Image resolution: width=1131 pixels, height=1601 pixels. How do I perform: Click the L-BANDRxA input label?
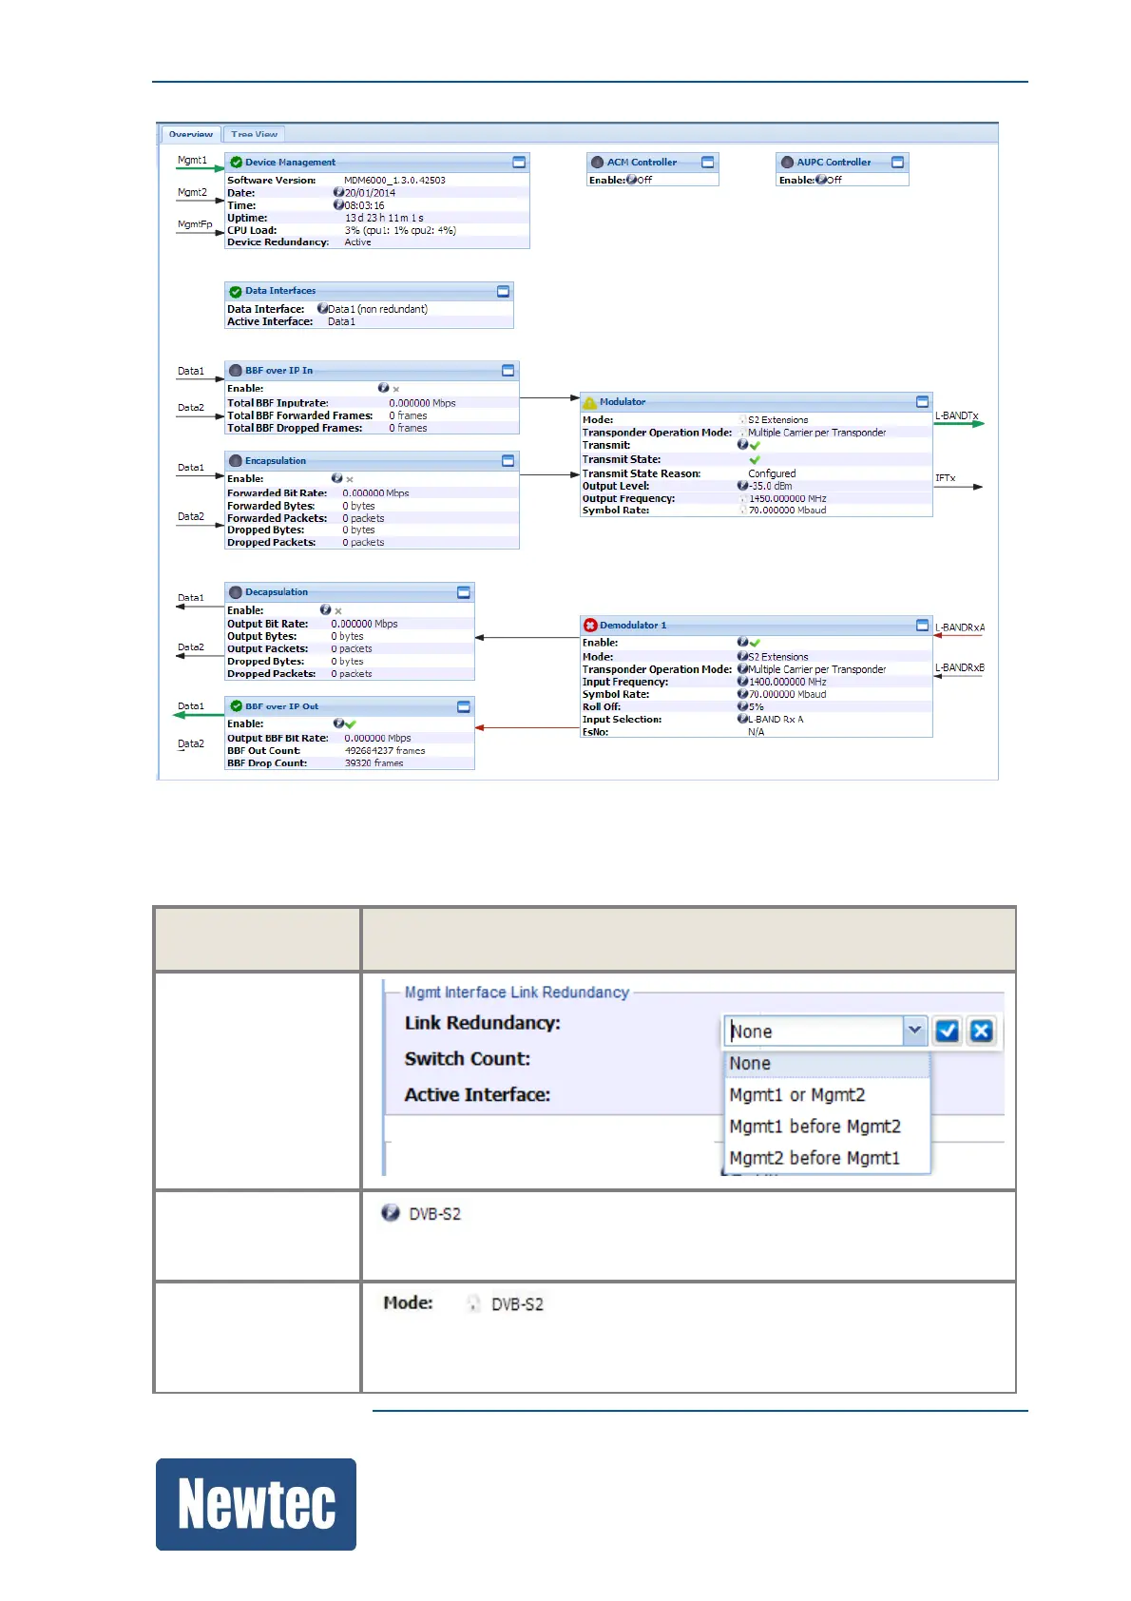tap(960, 627)
